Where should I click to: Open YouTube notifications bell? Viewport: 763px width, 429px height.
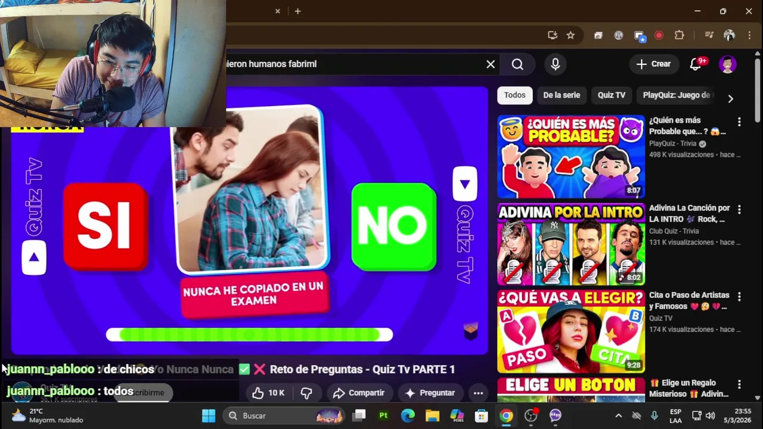pyautogui.click(x=696, y=64)
